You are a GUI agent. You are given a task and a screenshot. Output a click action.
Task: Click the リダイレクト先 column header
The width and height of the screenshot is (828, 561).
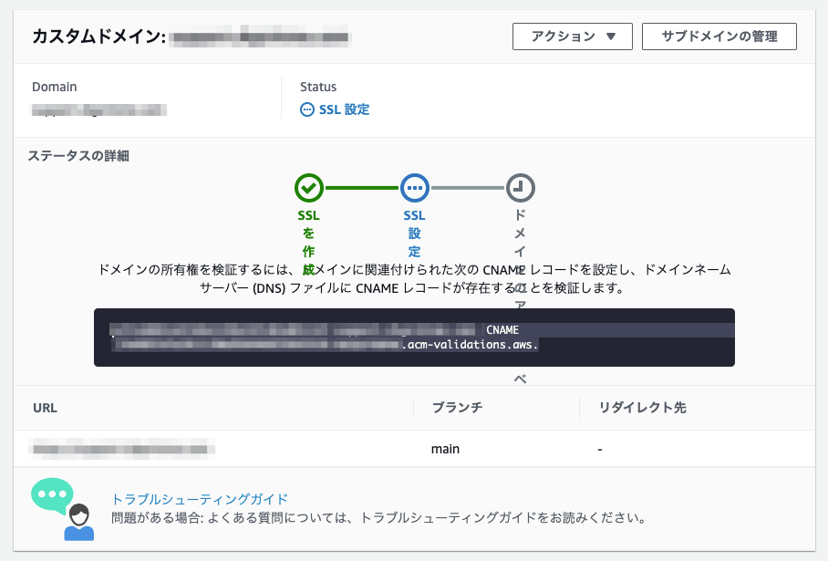[642, 408]
